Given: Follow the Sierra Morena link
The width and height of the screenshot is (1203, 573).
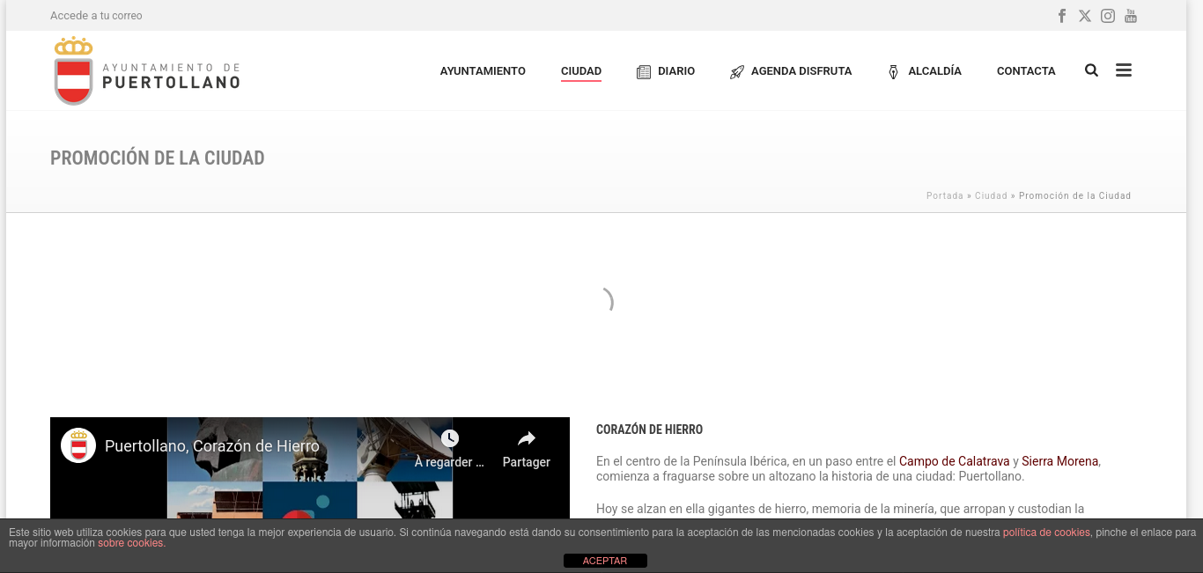Looking at the screenshot, I should point(1060,461).
